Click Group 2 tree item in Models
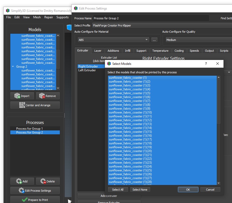Viewport: 232px width, 203px height. coord(33,67)
